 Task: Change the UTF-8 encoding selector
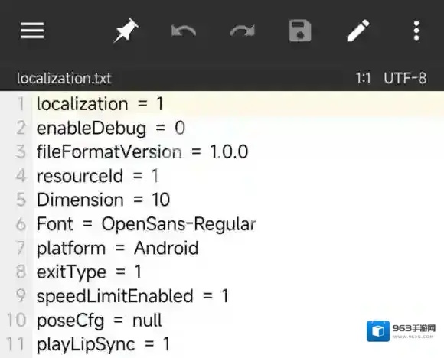(x=405, y=78)
